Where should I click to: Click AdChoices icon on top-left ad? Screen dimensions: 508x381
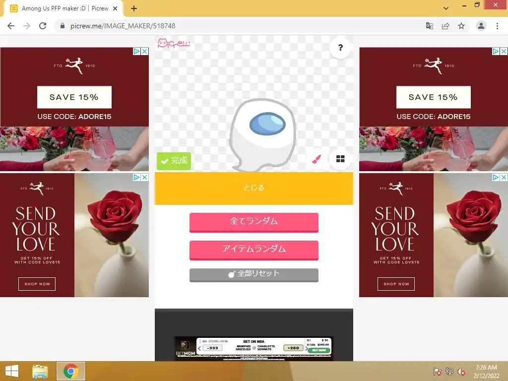137,51
